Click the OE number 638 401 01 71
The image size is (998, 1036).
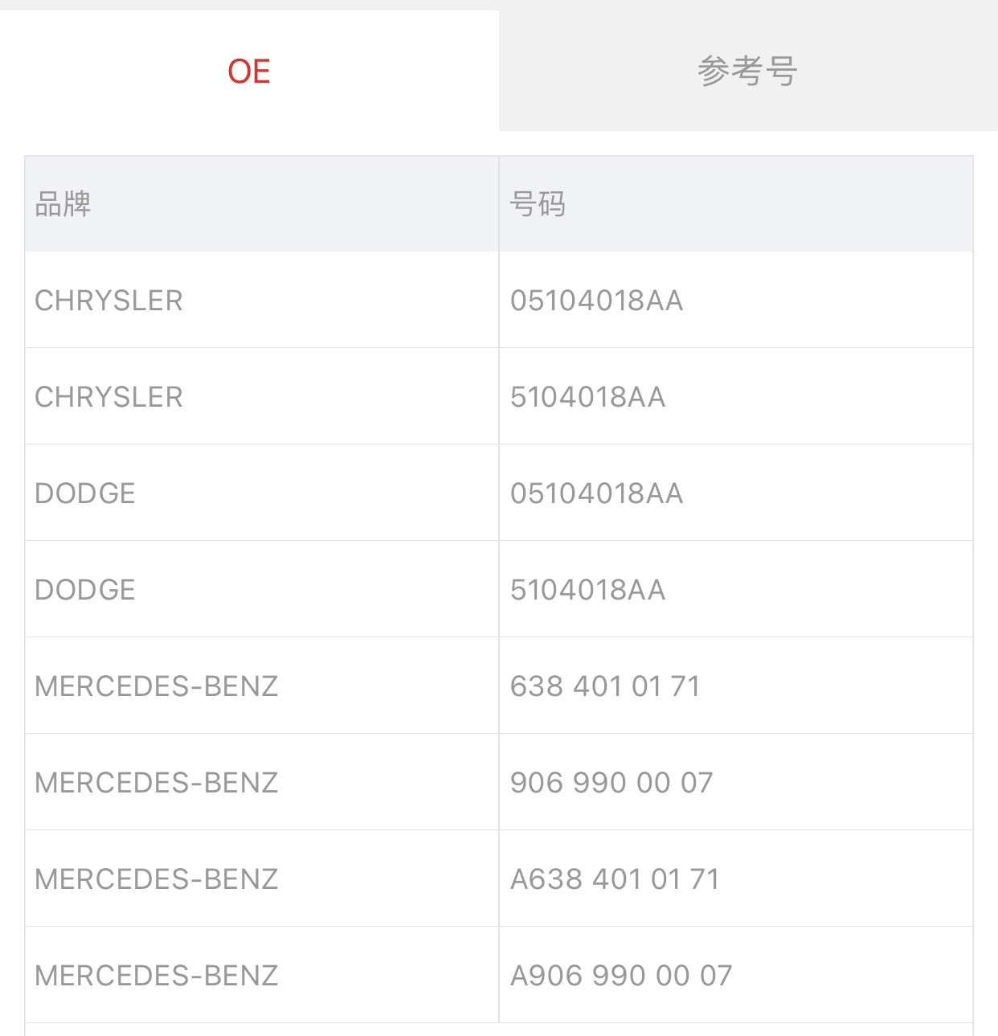point(605,686)
